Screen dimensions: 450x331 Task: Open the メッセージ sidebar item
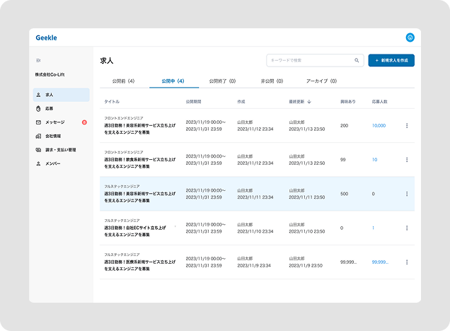tap(61, 122)
